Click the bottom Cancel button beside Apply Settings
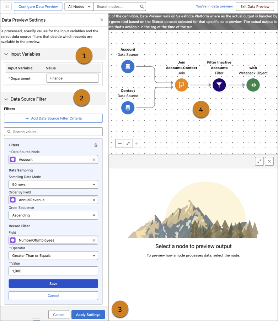The image size is (278, 321). [59, 315]
